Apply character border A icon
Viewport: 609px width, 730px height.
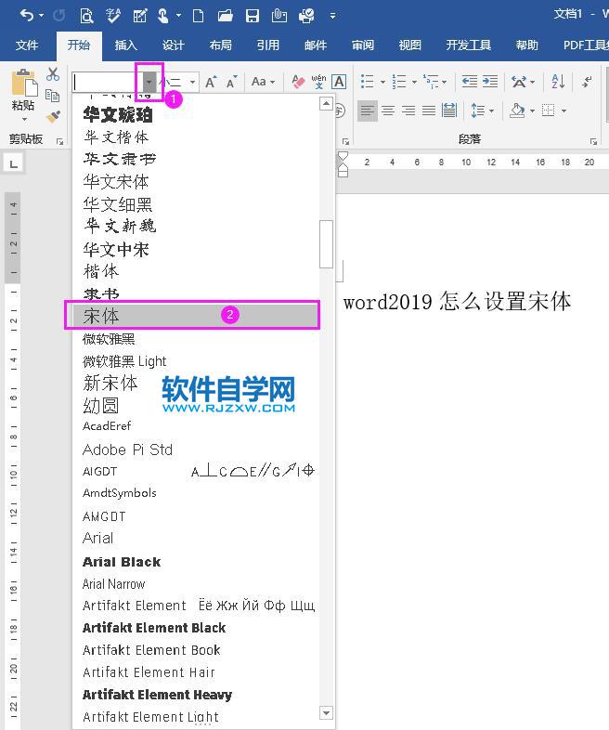coord(339,82)
